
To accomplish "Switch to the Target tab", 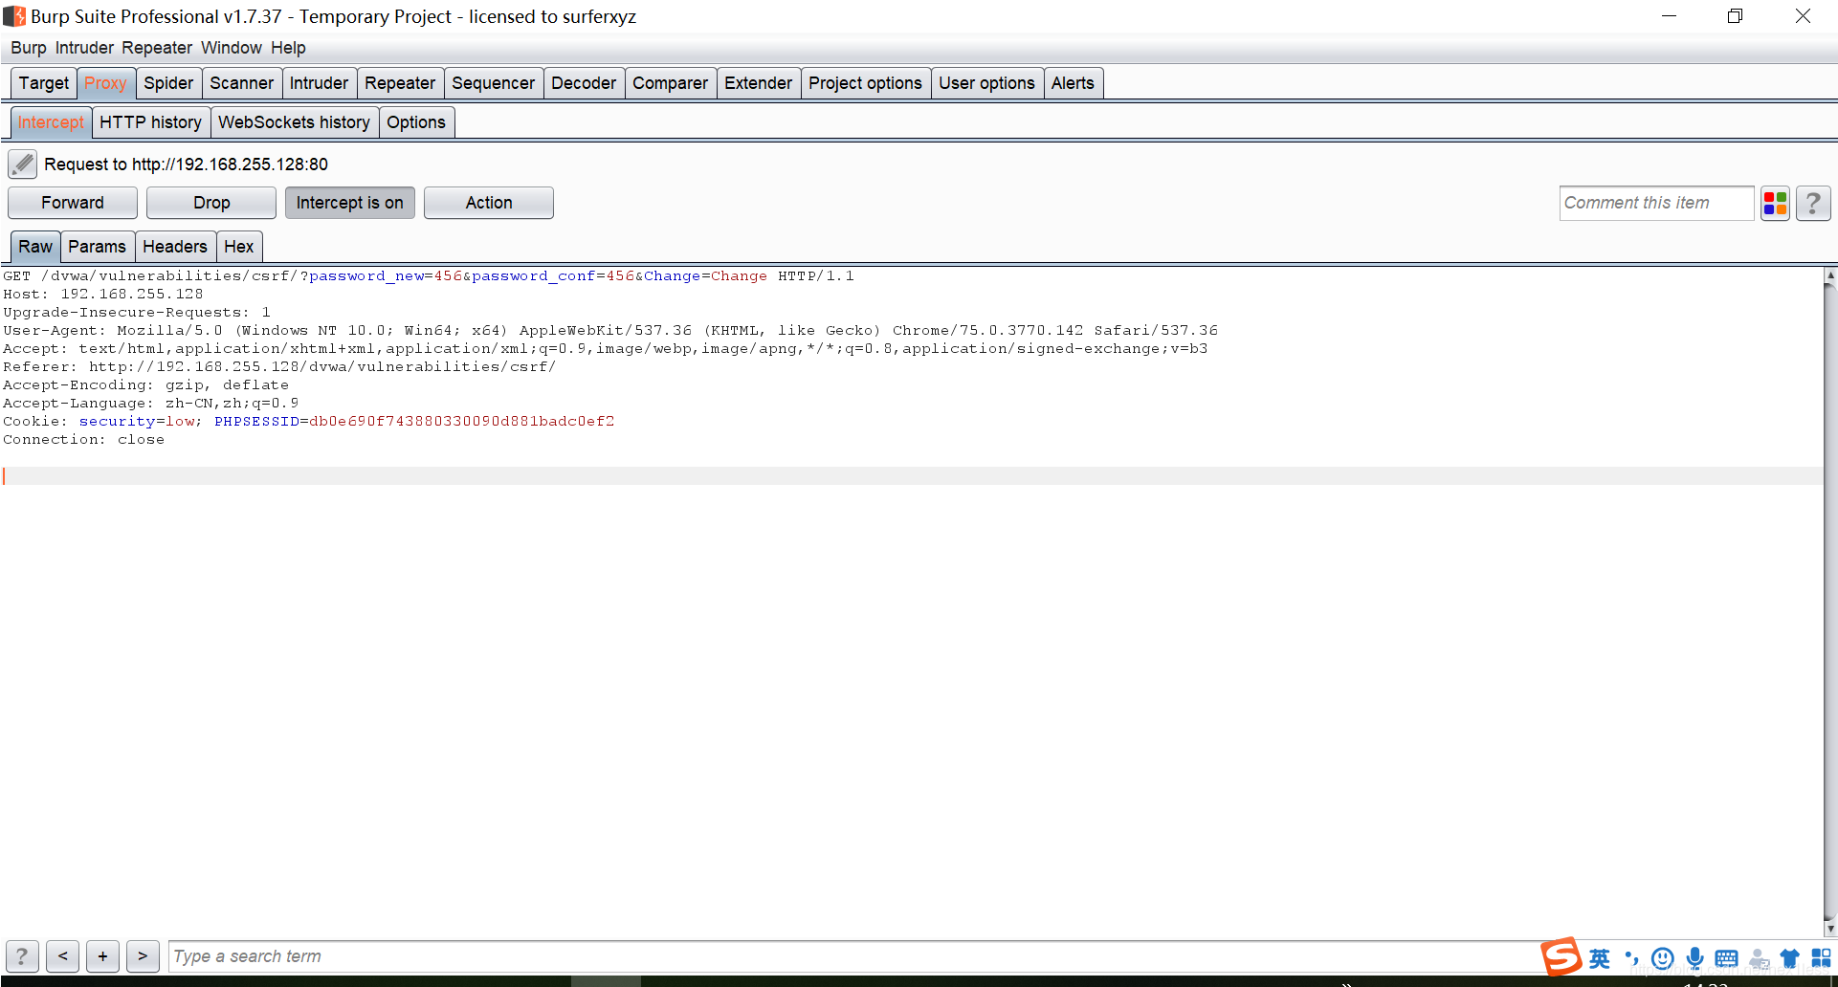I will (44, 83).
